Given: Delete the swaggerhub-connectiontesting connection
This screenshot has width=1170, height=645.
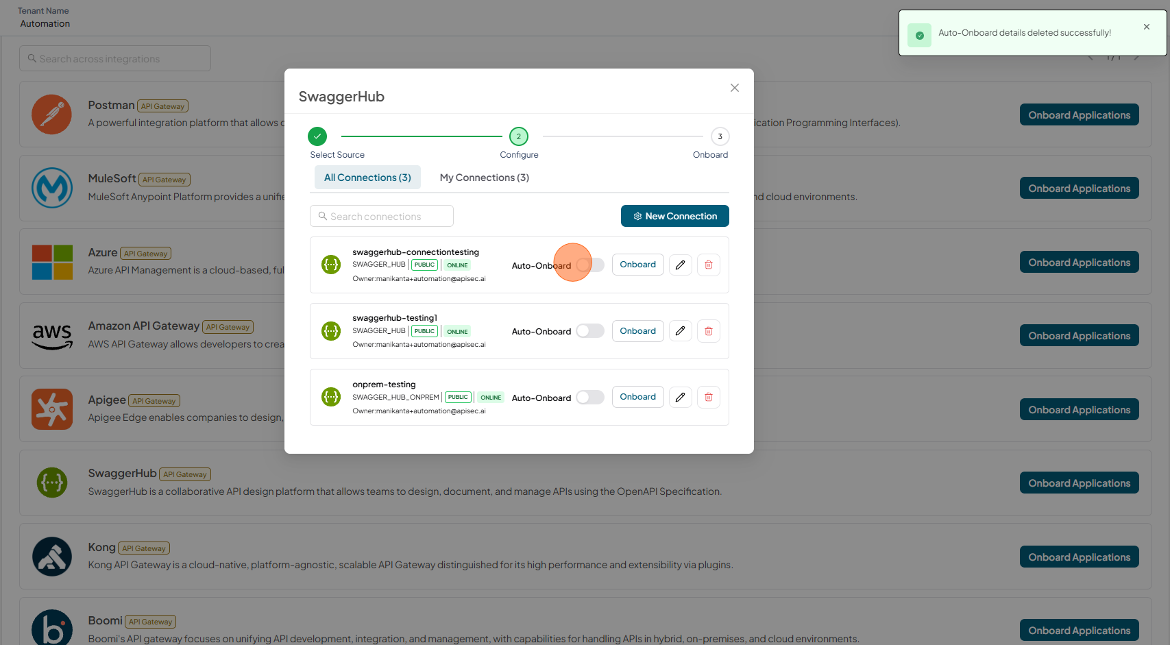Looking at the screenshot, I should point(709,265).
